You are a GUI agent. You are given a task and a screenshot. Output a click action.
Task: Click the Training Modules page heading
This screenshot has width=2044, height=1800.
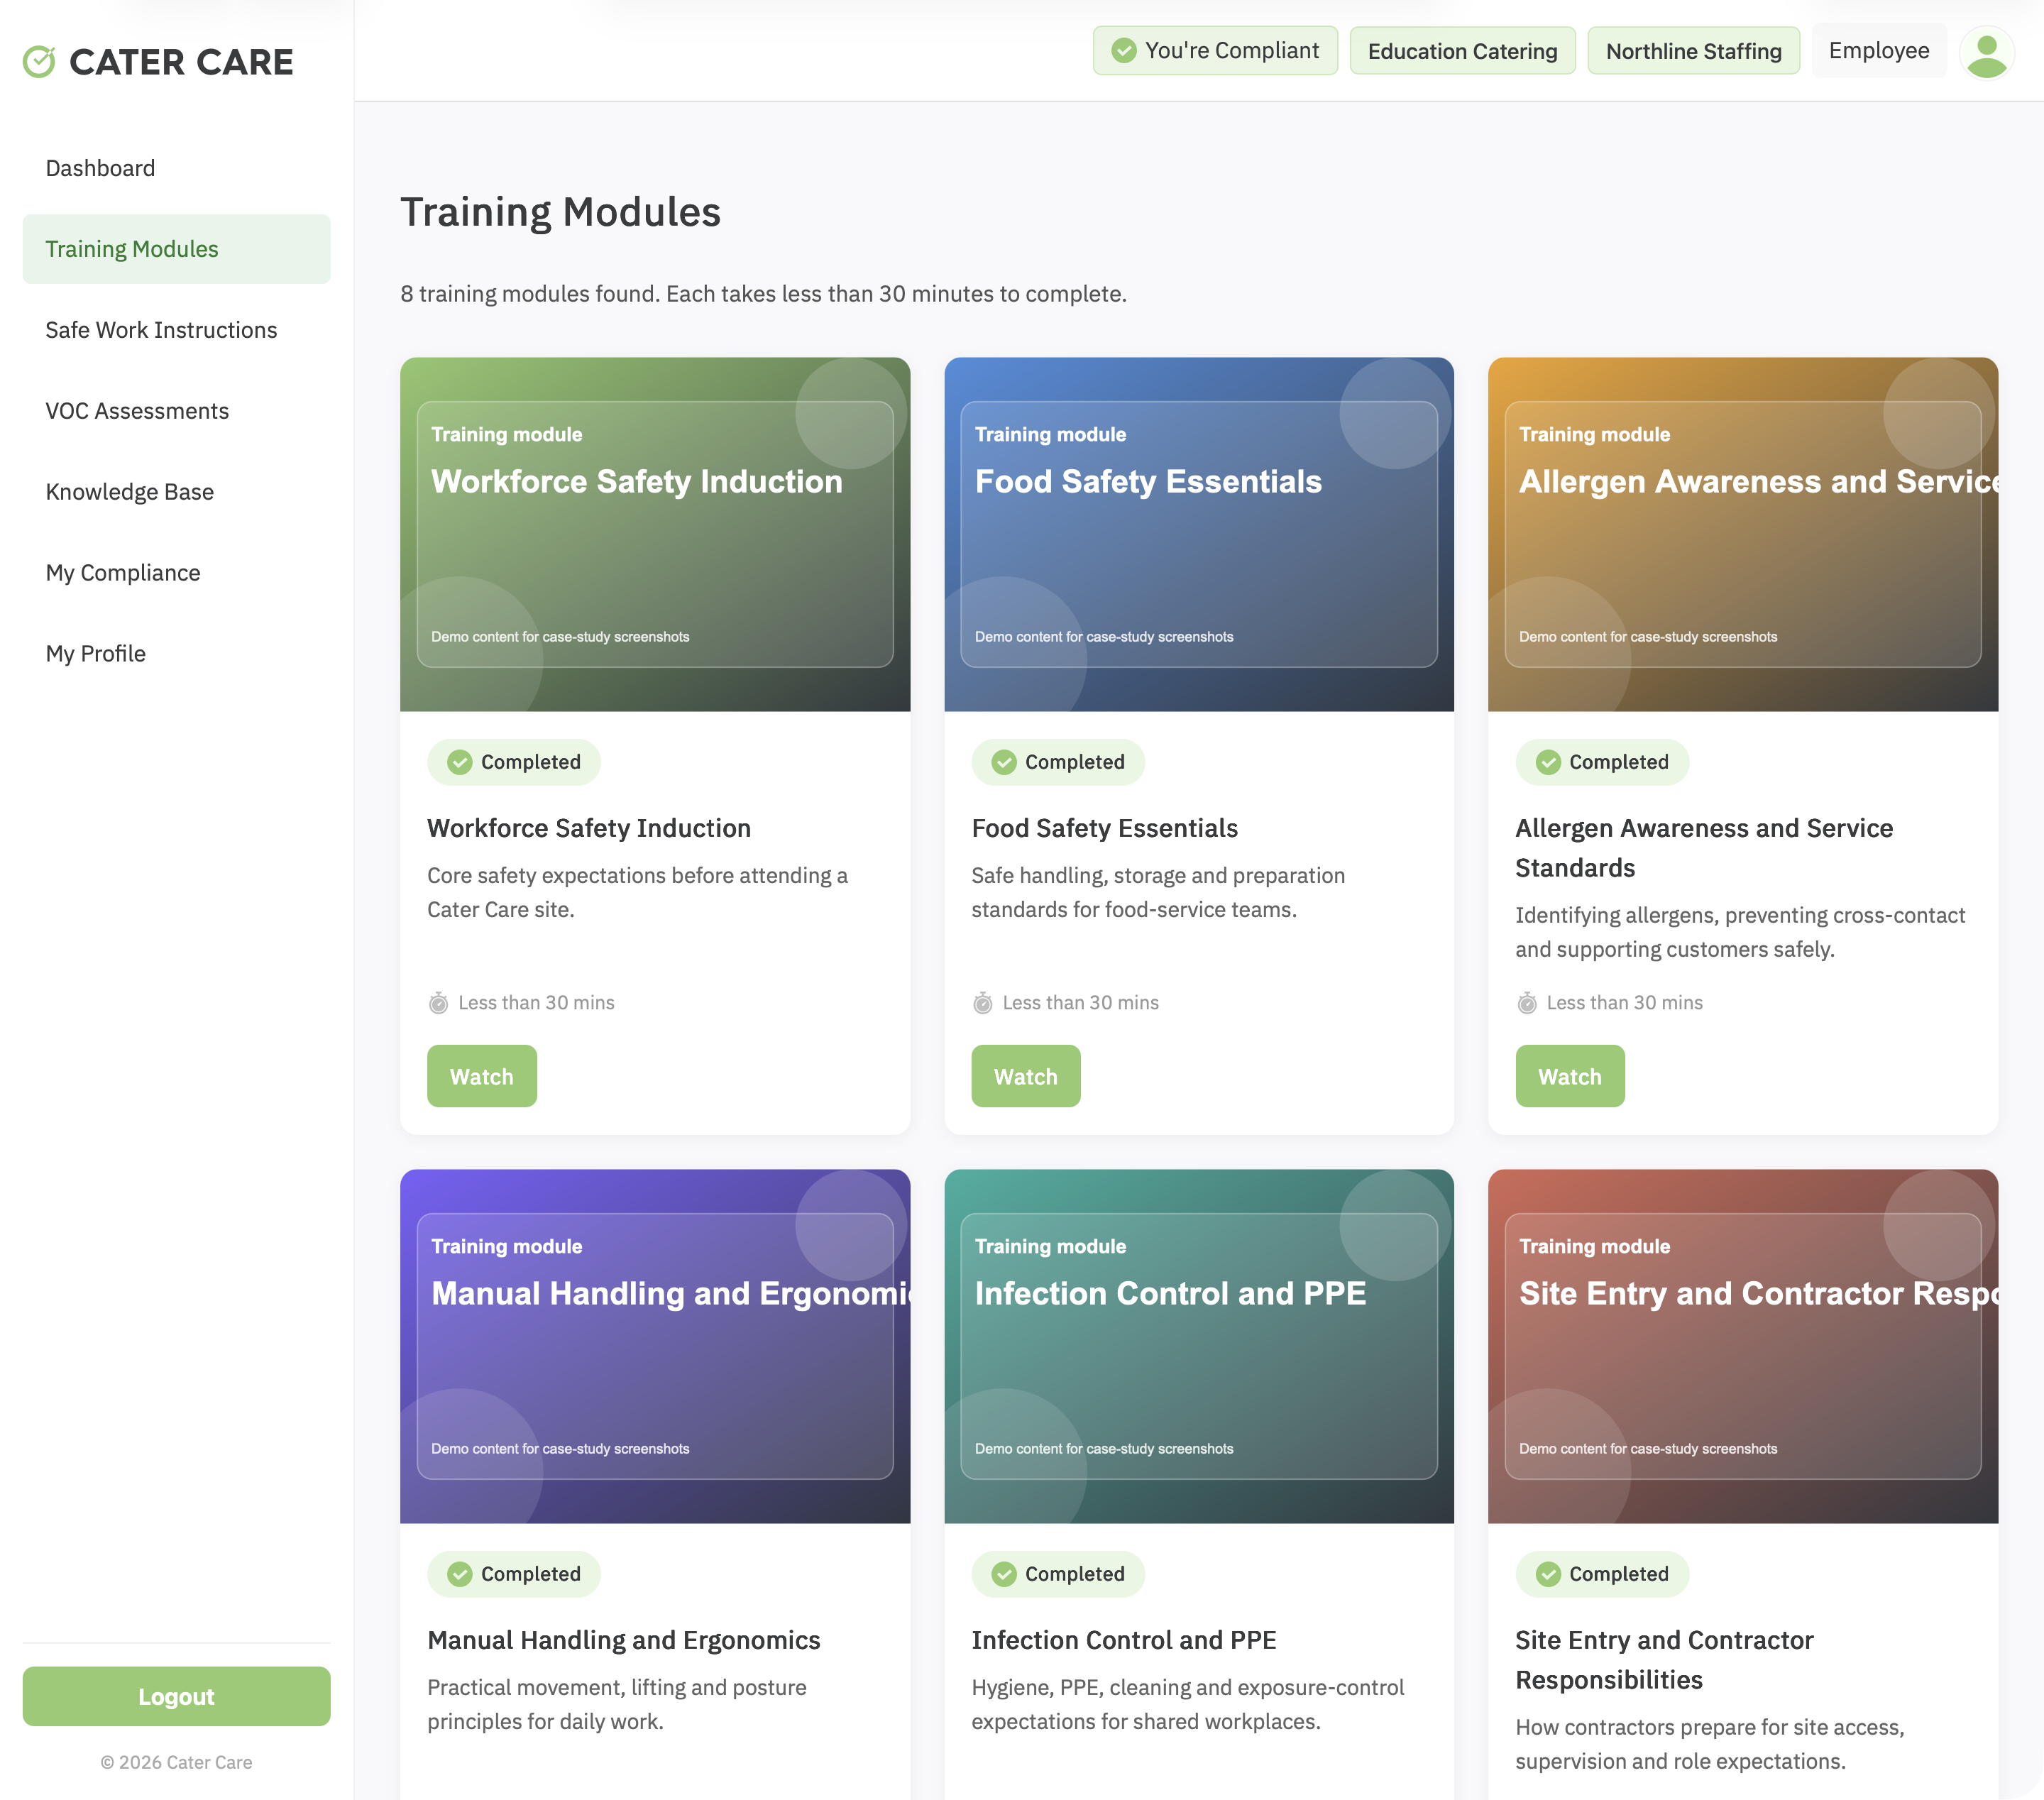pyautogui.click(x=560, y=212)
